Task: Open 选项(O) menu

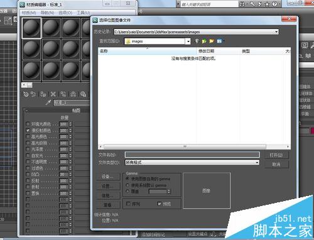Action: click(x=65, y=13)
